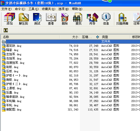
Task: Sort by the 压缩... column header
Action: click(x=90, y=37)
